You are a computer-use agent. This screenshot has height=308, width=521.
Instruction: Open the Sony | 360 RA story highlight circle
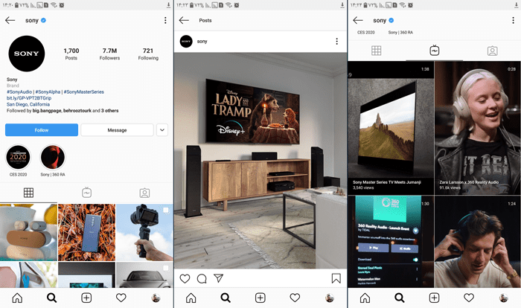tap(53, 157)
